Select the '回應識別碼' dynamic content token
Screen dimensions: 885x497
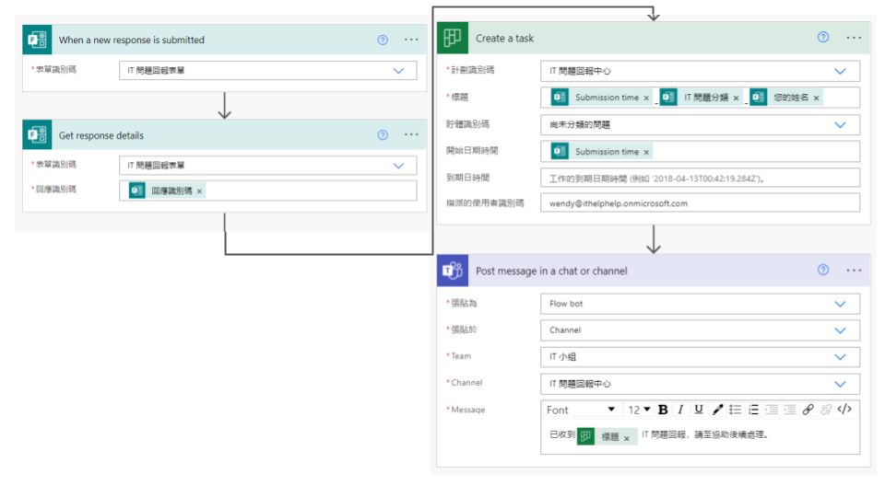coord(167,191)
